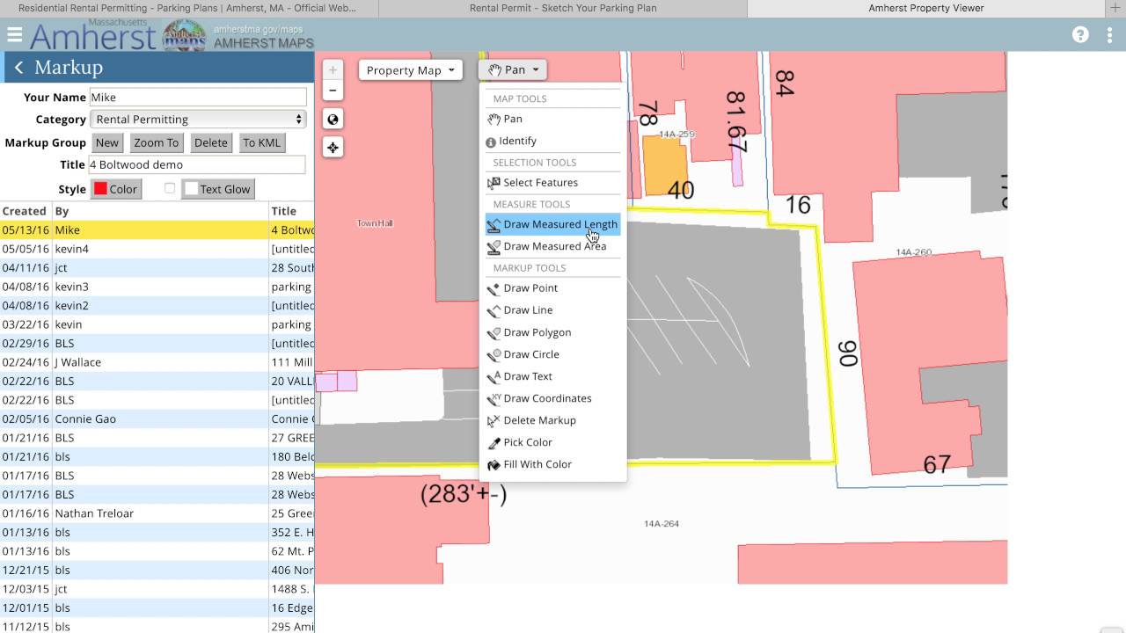Image resolution: width=1126 pixels, height=633 pixels.
Task: Open a new browser tab with plus
Action: (x=1115, y=8)
